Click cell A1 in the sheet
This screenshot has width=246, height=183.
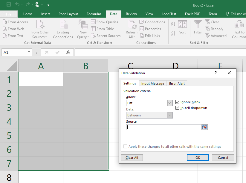[41, 79]
